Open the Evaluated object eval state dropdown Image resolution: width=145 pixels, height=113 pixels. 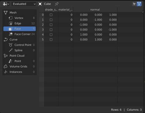click(x=24, y=4)
